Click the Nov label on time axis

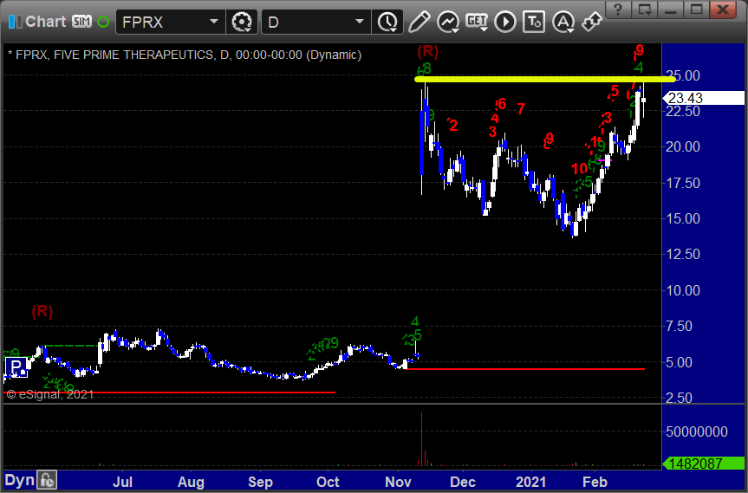pyautogui.click(x=399, y=482)
